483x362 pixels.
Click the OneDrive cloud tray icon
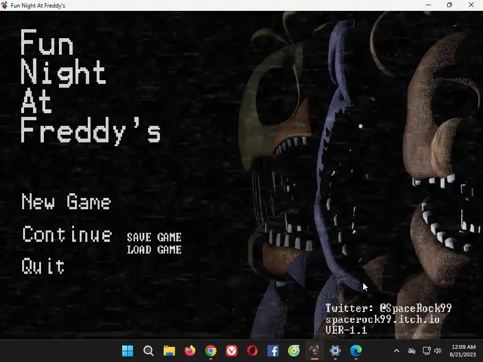coord(412,351)
